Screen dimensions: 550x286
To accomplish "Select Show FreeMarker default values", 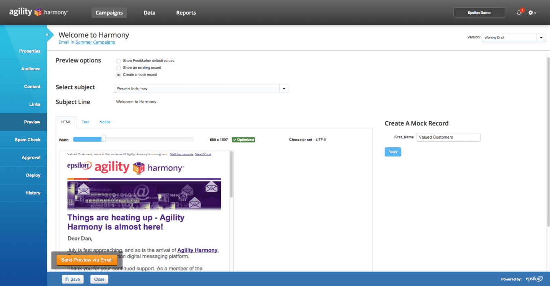I will click(x=118, y=61).
